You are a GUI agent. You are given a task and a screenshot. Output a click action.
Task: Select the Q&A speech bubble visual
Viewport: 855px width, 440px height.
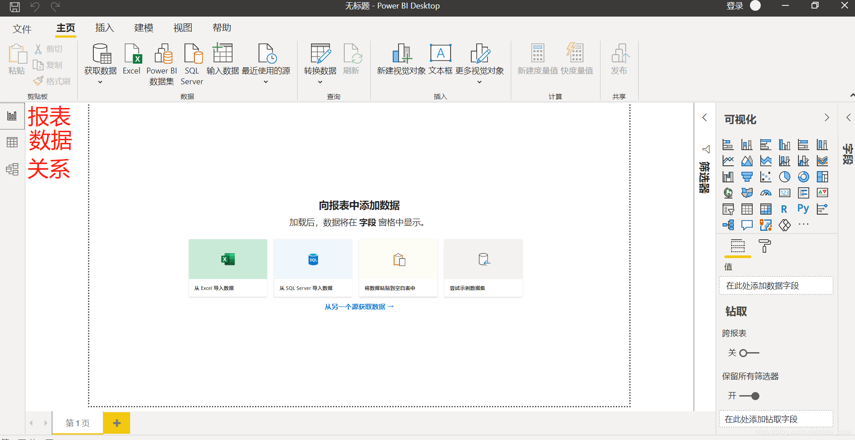[747, 225]
